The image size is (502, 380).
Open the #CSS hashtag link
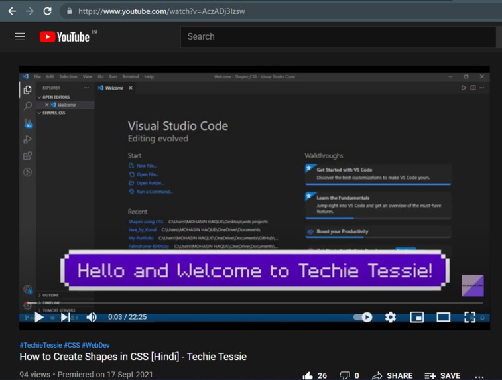tap(72, 345)
